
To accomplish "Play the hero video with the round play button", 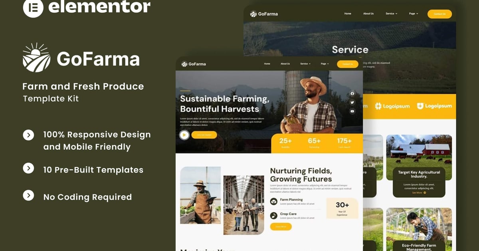I will 184,135.
